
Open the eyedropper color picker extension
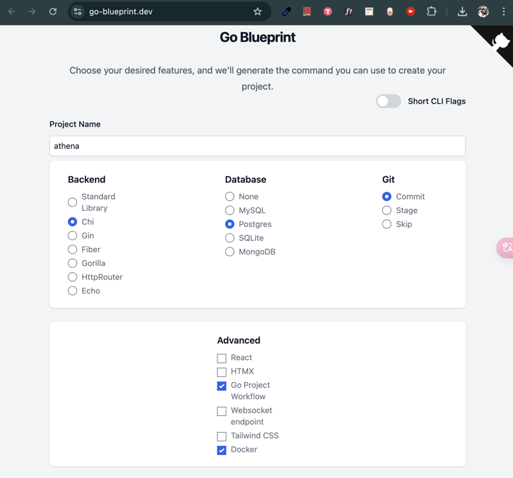click(x=287, y=12)
